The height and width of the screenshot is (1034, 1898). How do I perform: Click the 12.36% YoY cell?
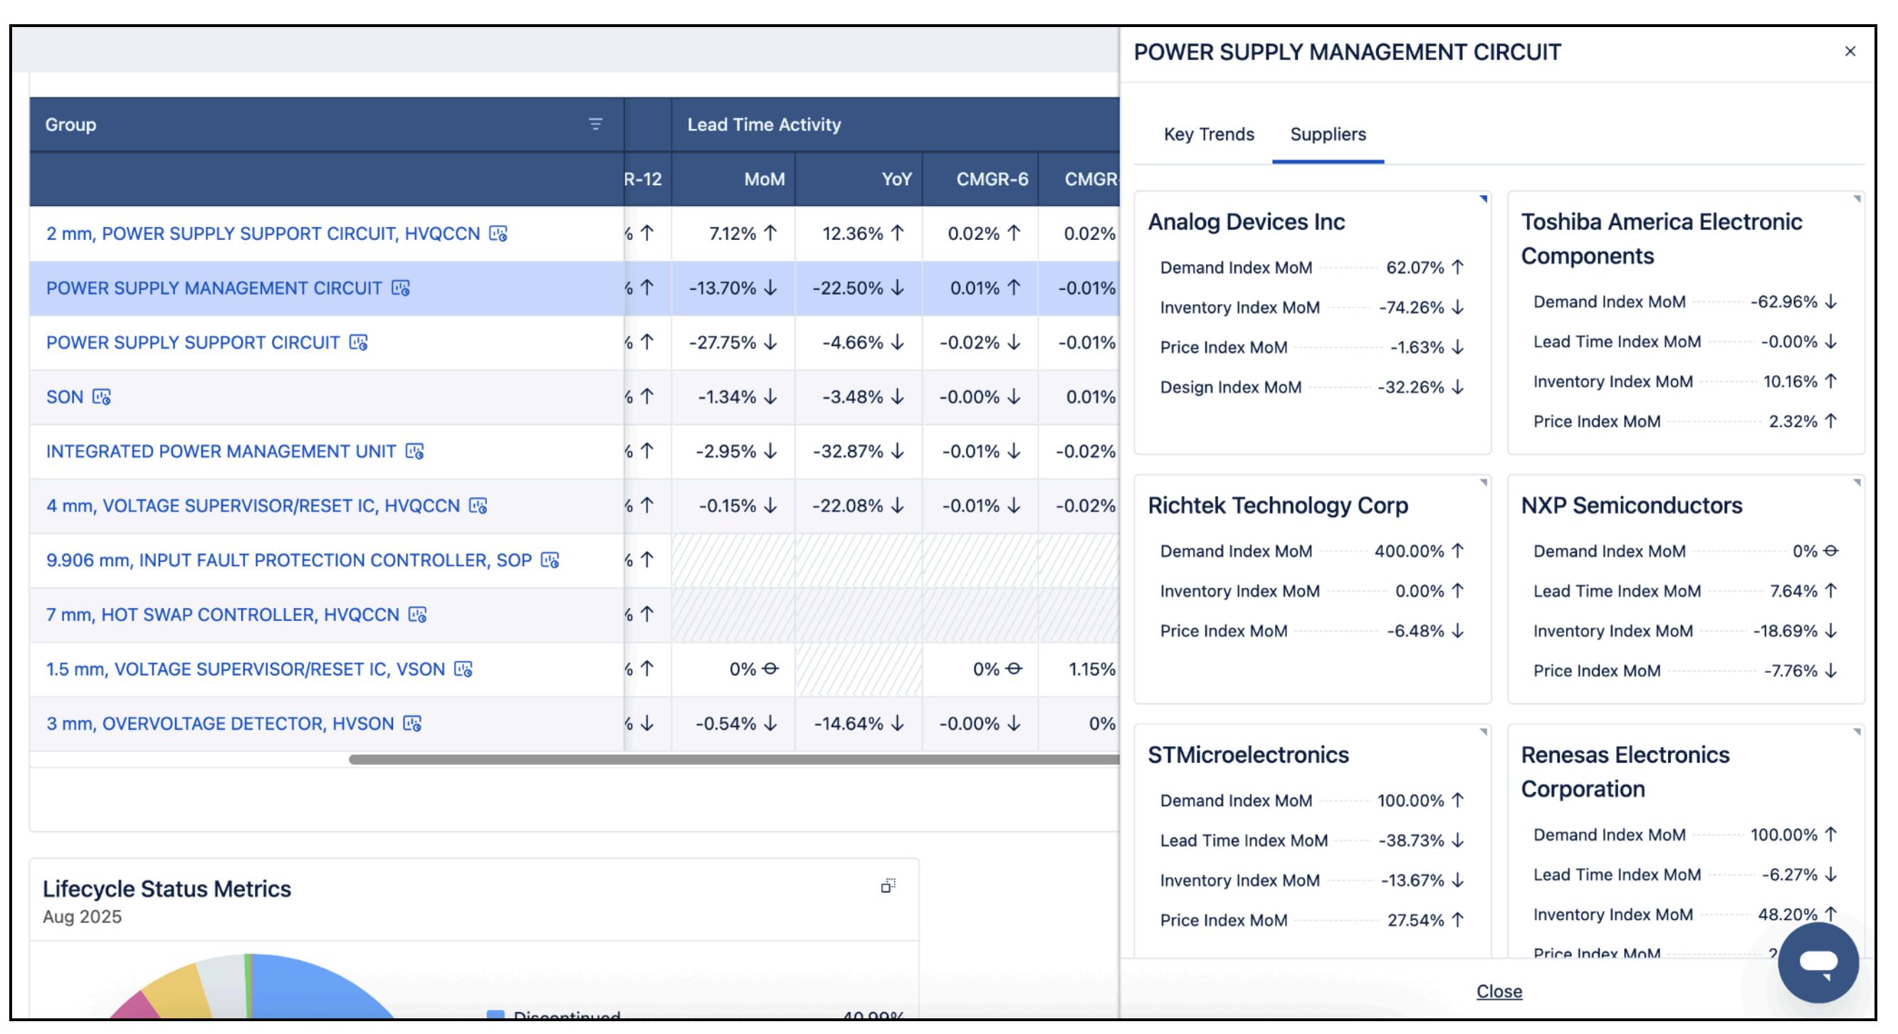pyautogui.click(x=859, y=234)
